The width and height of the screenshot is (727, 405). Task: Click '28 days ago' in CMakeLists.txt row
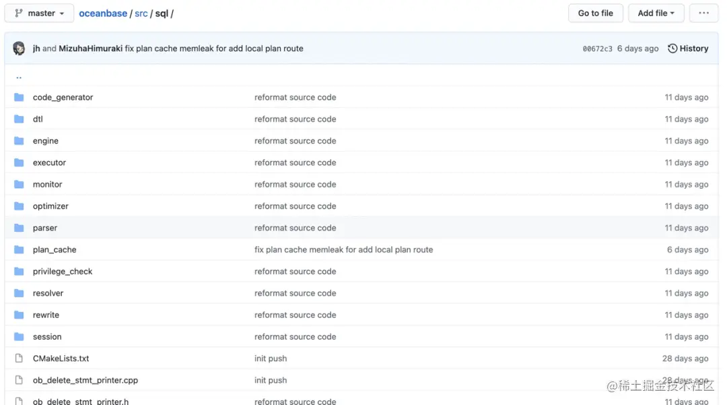[x=685, y=359]
